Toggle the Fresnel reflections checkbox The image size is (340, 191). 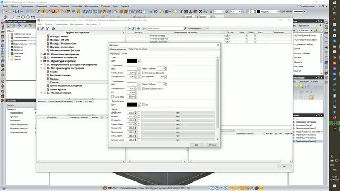click(143, 73)
